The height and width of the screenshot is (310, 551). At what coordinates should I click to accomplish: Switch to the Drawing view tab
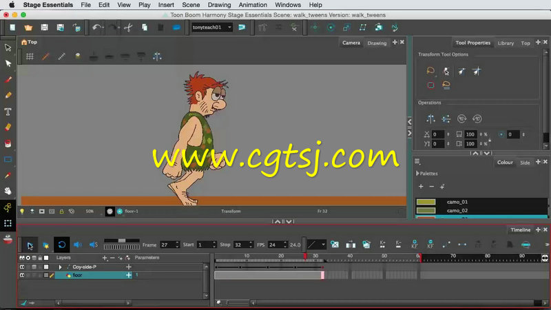[x=377, y=43]
